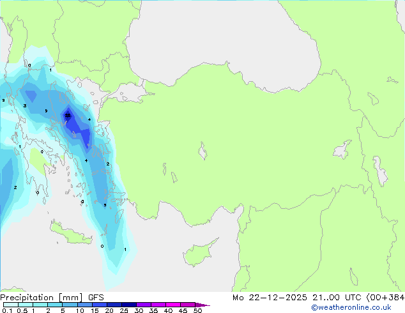This screenshot has width=405, height=313.
Task: Click the 25–30 mm dark navy swatch
Action: click(128, 305)
